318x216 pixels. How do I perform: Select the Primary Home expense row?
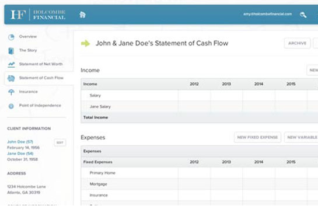coord(200,173)
